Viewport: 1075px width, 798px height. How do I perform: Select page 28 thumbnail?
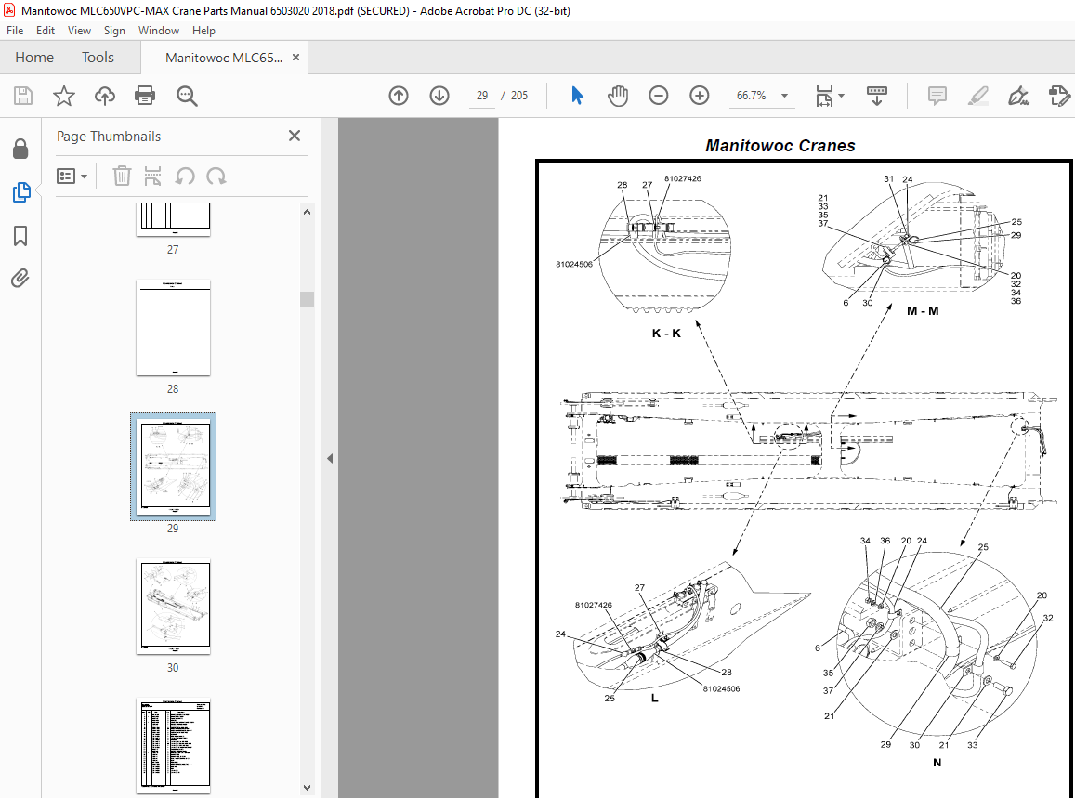tap(174, 328)
